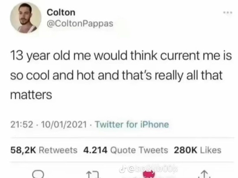
Task: View the 280K Likes list
Action: [x=197, y=150]
